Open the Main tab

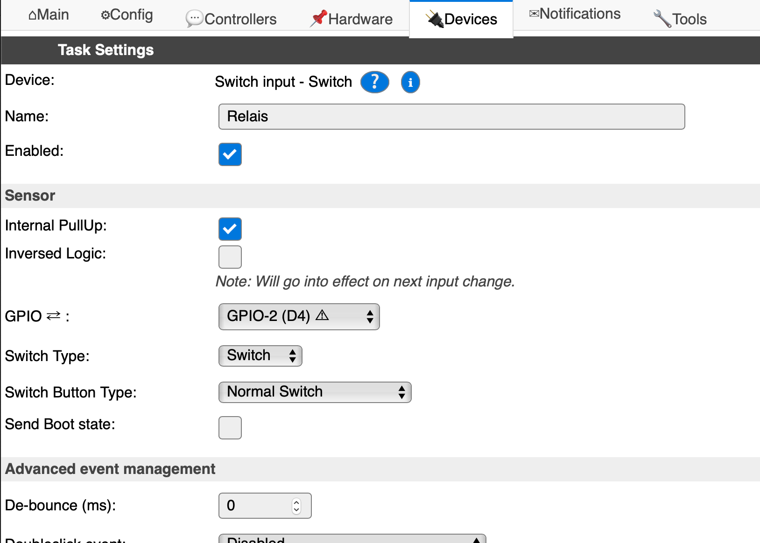(x=49, y=14)
